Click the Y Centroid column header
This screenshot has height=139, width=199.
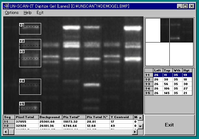click(x=121, y=117)
